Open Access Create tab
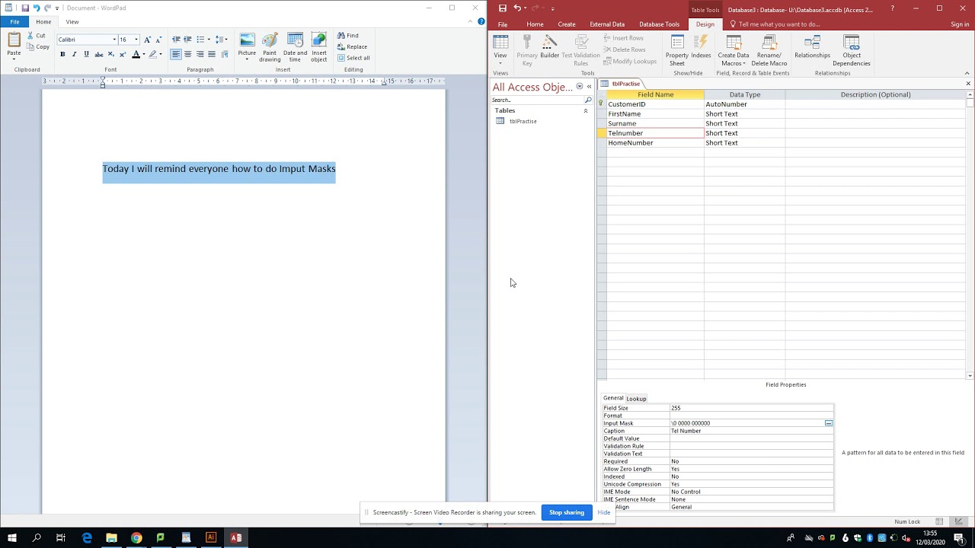The height and width of the screenshot is (548, 975). tap(567, 24)
